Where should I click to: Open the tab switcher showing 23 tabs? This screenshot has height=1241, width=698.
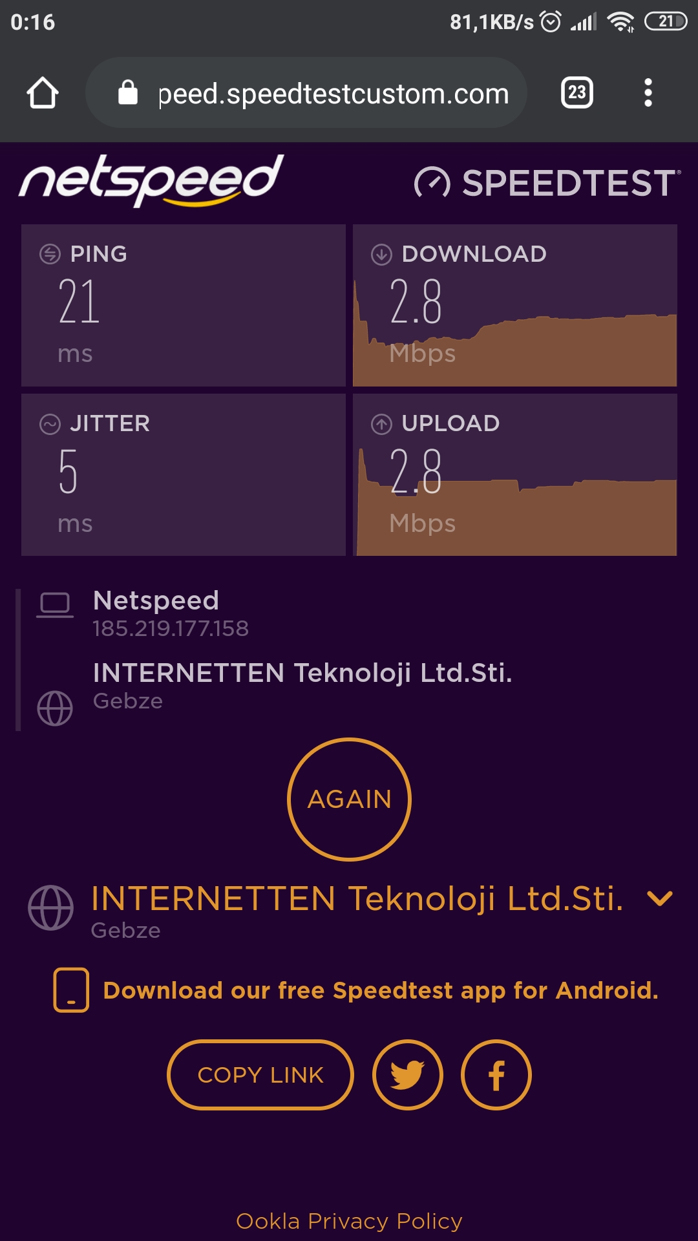point(576,92)
